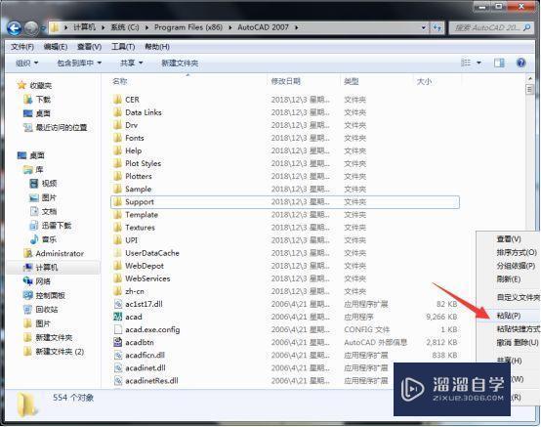
Task: Open 查看(V) in the context menu
Action: [509, 238]
